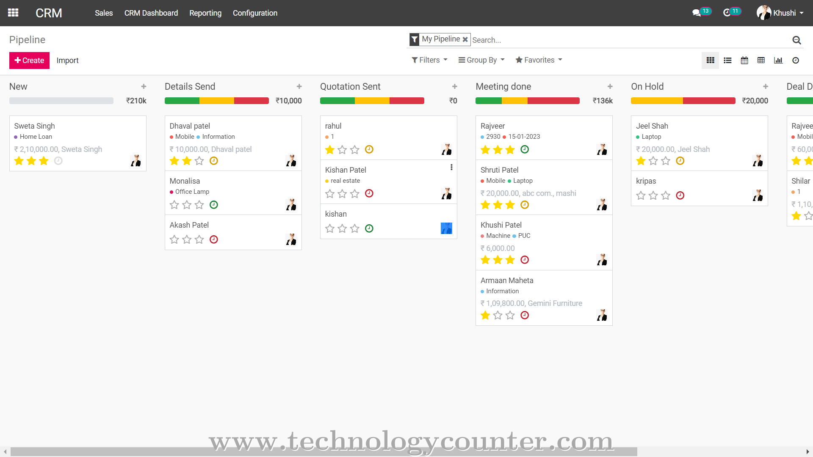The image size is (813, 457).
Task: Open the apps grid menu icon
Action: (13, 13)
